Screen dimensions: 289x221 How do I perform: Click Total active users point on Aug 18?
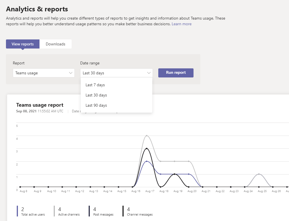pyautogui.click(x=161, y=174)
